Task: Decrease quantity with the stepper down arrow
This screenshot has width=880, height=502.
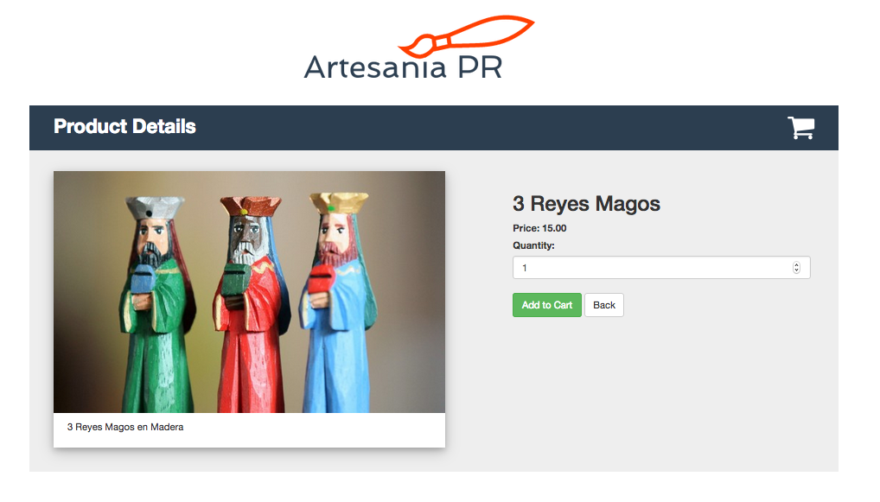Action: (796, 271)
